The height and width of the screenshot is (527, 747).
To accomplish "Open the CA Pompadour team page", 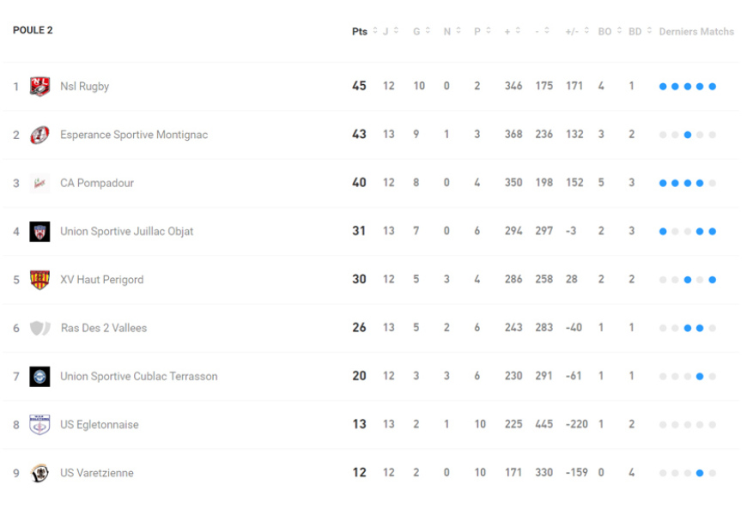I will tap(96, 183).
